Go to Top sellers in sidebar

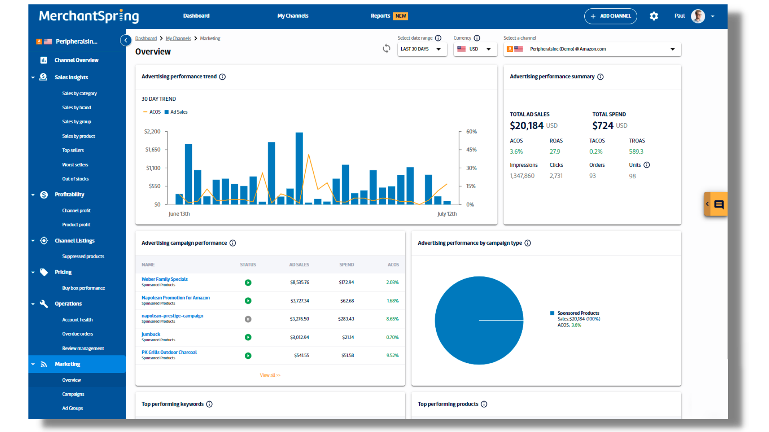pos(73,150)
